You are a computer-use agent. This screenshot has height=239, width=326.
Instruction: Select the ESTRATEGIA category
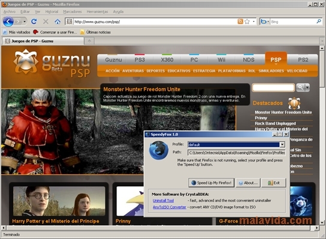coord(204,71)
